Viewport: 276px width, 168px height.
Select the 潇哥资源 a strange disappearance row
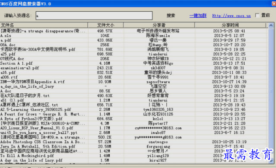click(134, 31)
